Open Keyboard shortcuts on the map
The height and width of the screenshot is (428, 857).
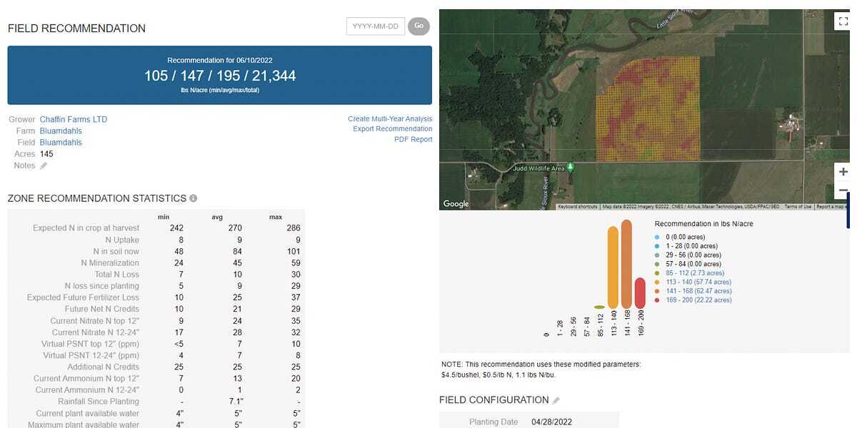click(x=577, y=207)
